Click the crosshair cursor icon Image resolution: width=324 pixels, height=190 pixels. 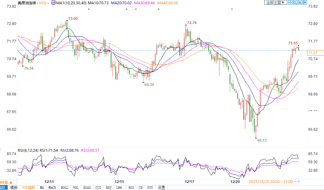290,3
